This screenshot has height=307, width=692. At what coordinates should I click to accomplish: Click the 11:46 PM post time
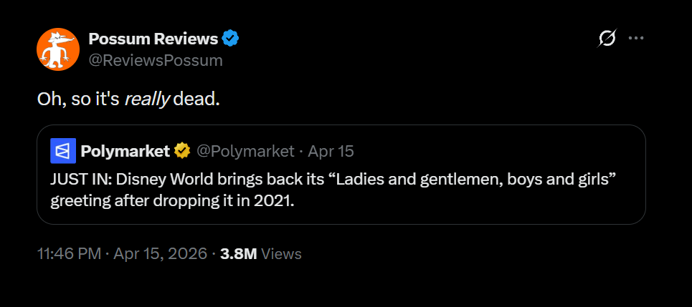[x=69, y=254]
